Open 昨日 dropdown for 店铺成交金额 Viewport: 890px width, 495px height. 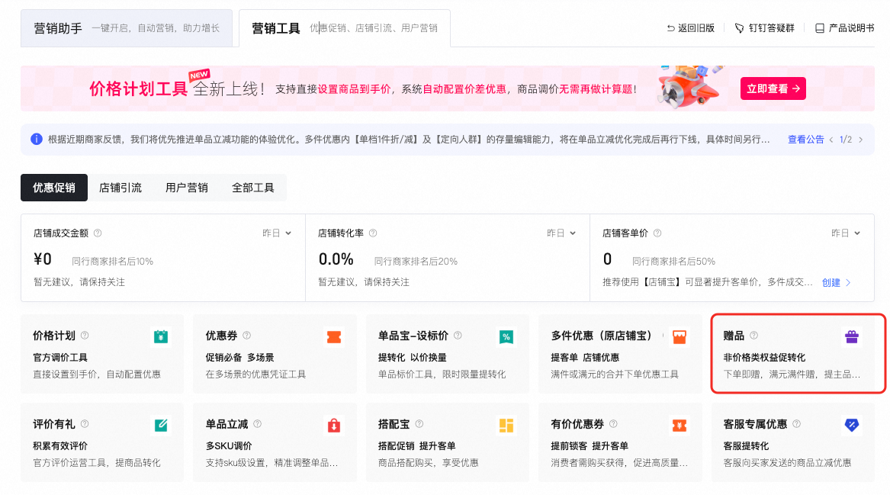coord(276,233)
